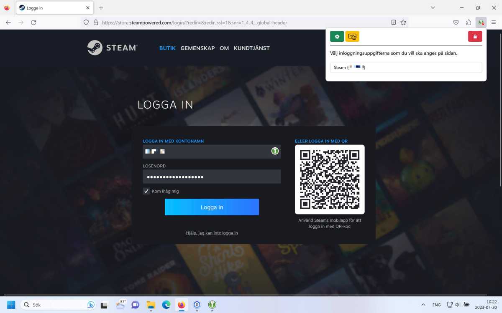Click the KeePassXC icon inside the username field
The height and width of the screenshot is (313, 502).
pos(275,151)
